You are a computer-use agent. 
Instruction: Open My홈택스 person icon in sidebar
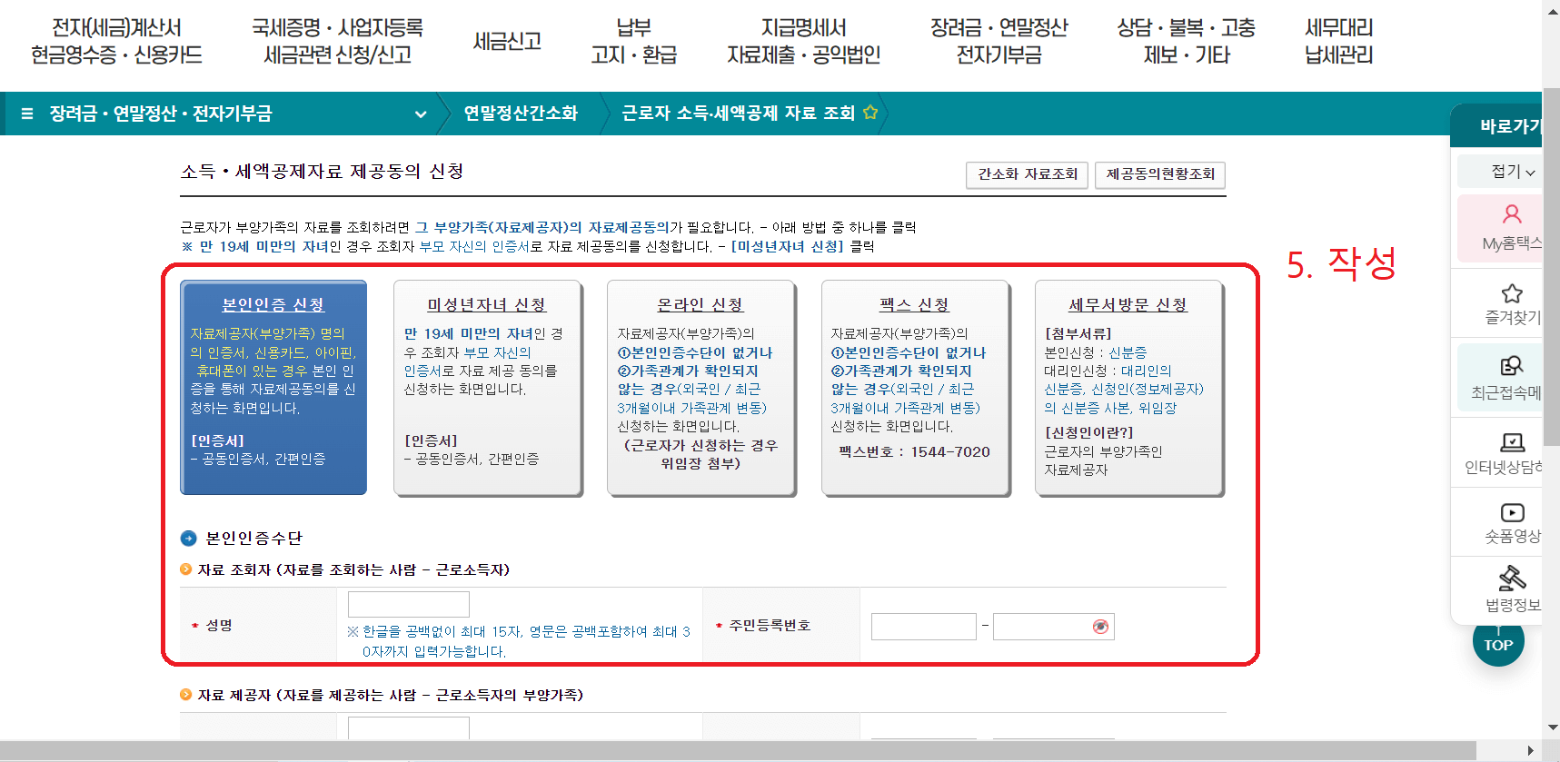click(x=1512, y=214)
